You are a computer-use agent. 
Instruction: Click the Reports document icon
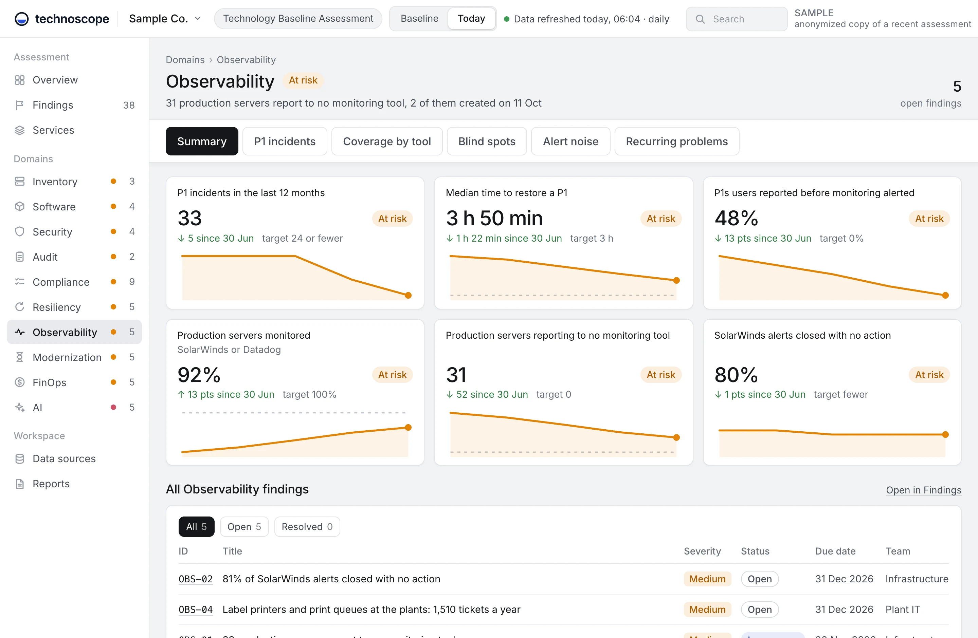point(19,484)
